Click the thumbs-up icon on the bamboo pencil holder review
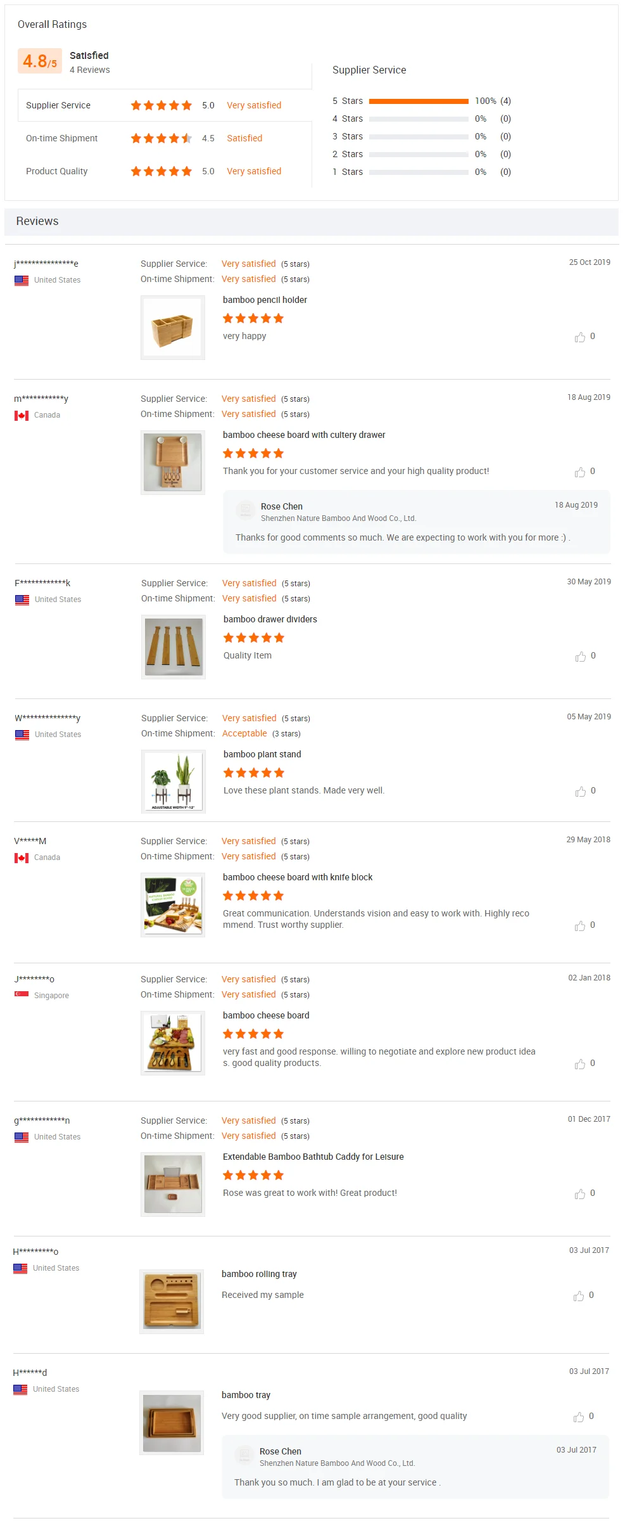The width and height of the screenshot is (625, 1528). click(580, 337)
